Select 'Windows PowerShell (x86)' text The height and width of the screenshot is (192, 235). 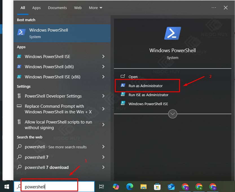tap(49, 67)
